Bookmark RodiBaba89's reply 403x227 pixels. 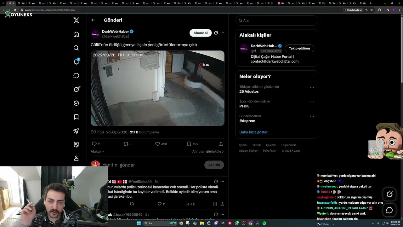click(215, 204)
